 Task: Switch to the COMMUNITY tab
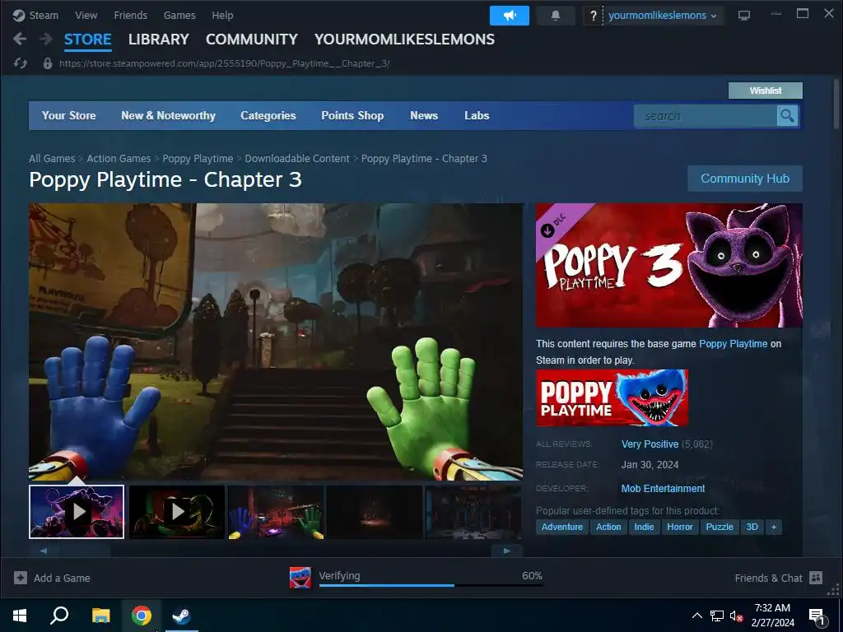tap(252, 39)
